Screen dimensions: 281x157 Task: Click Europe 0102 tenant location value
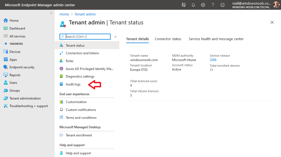tap(139, 70)
